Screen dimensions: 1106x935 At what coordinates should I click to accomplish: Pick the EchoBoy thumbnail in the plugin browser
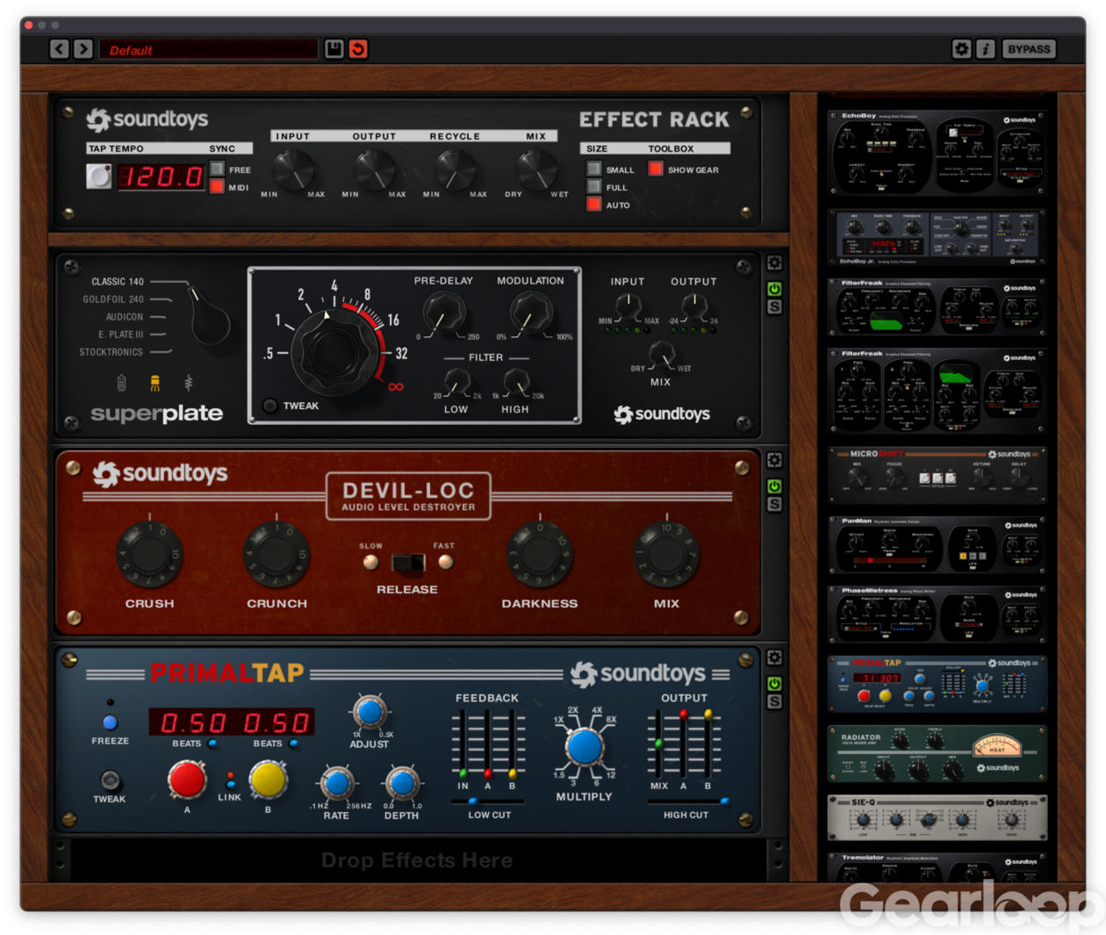[937, 153]
